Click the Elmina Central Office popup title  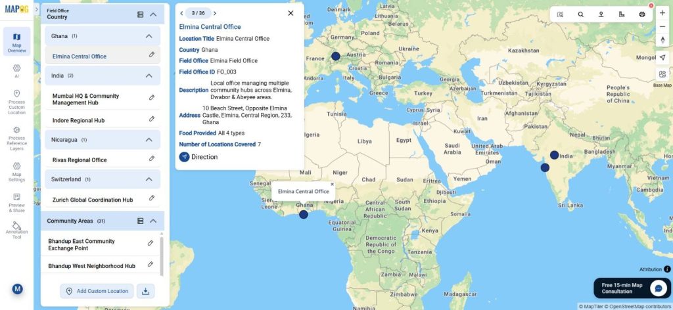[210, 26]
